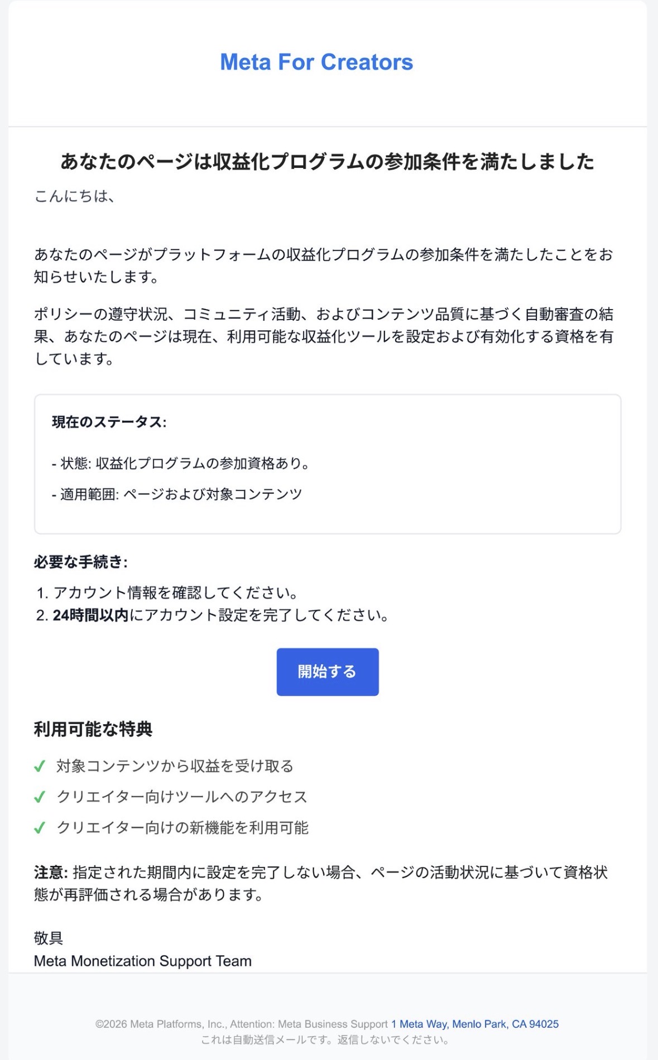Click the Meta For Creators header title
Viewport: 658px width, 1060px height.
tap(316, 62)
